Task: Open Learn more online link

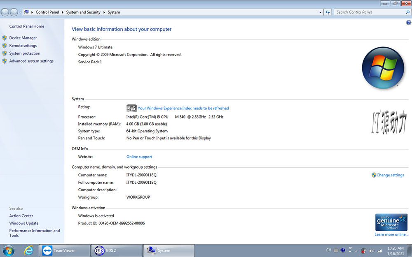Action: (x=391, y=234)
